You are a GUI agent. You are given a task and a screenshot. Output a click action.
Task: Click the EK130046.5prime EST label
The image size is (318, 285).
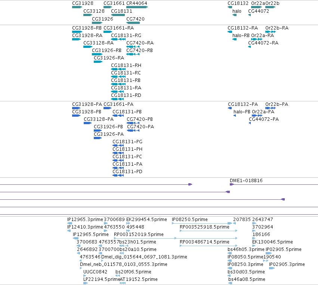[x=272, y=242]
